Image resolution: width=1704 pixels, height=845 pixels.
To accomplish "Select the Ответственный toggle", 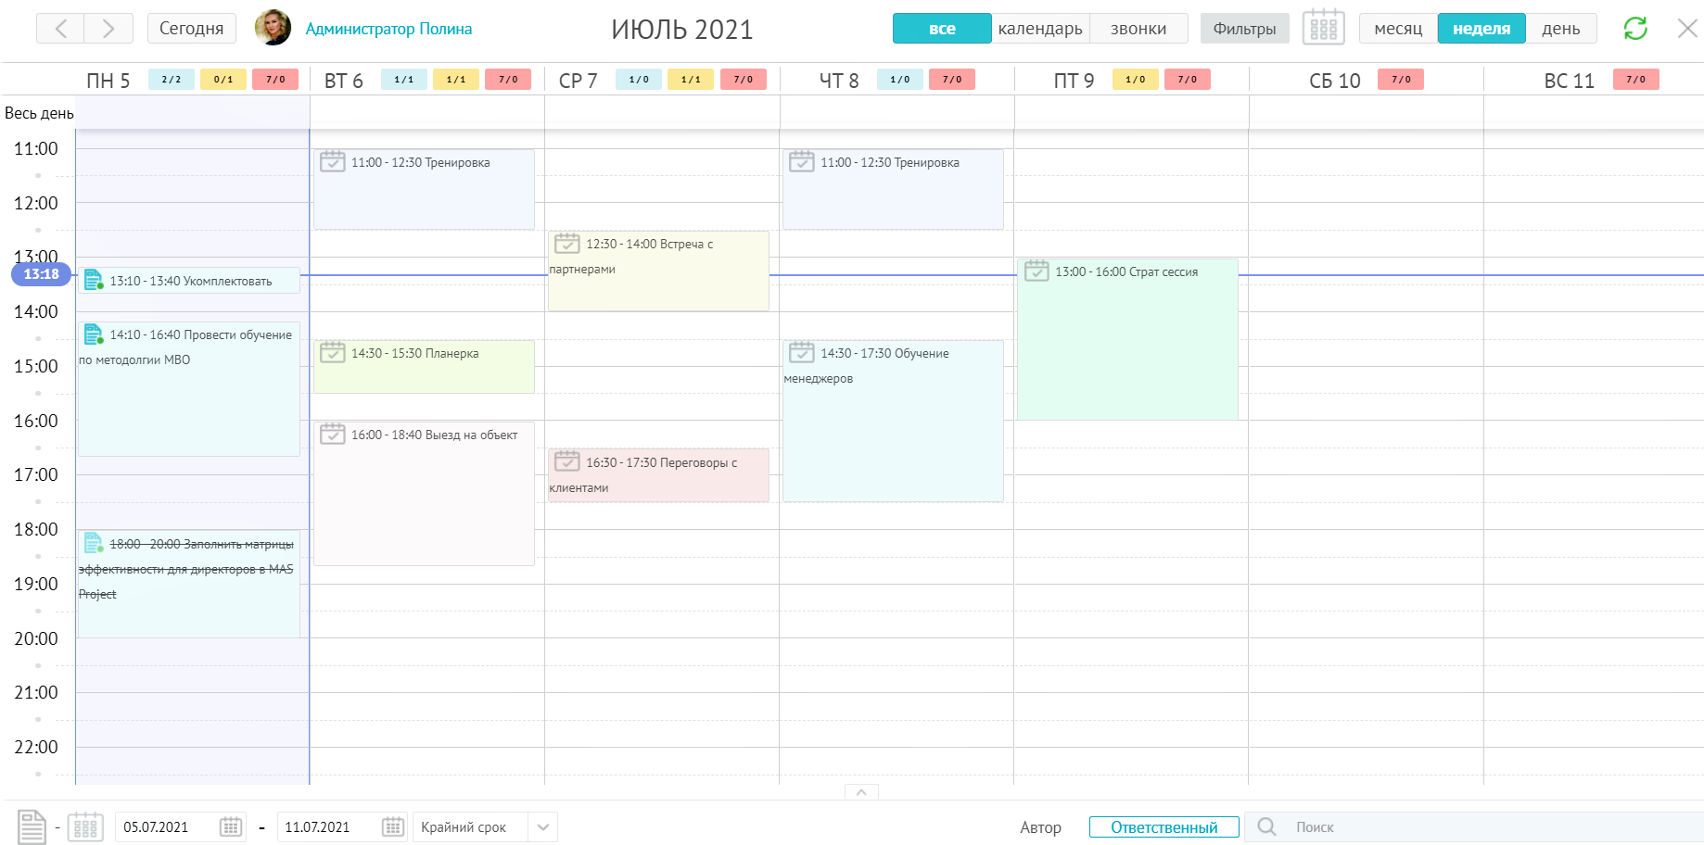I will (x=1164, y=827).
